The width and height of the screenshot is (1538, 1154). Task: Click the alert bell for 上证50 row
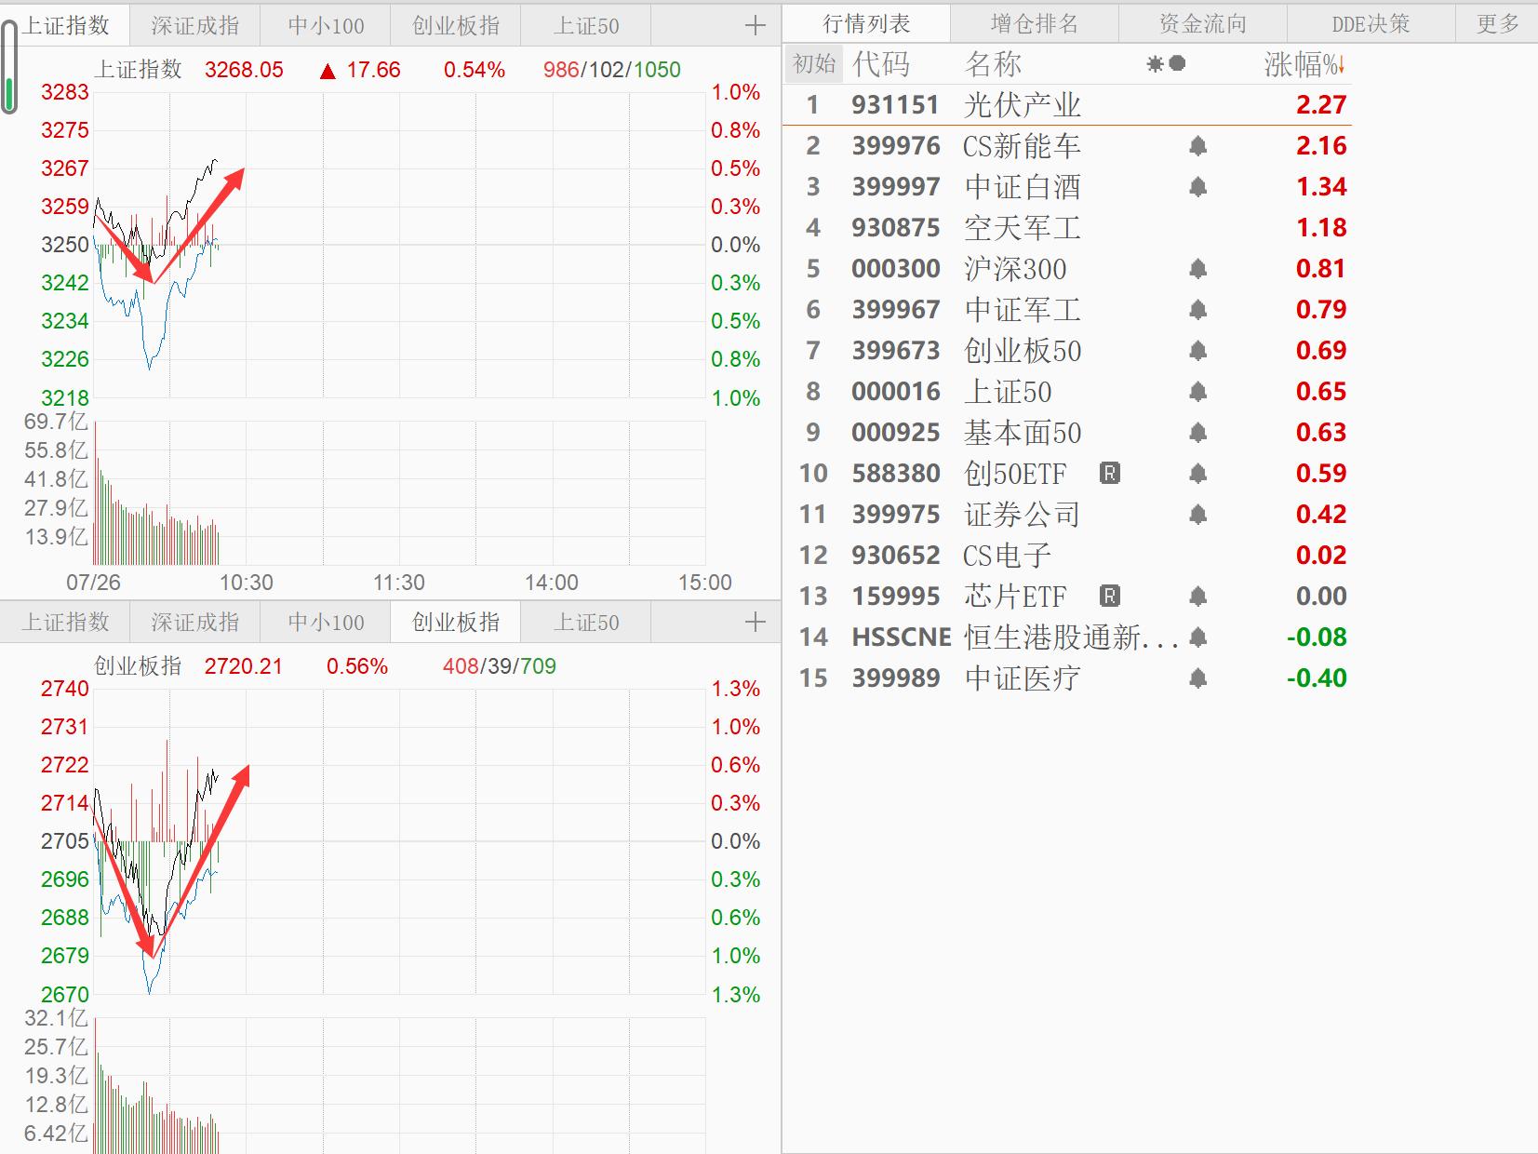1198,392
